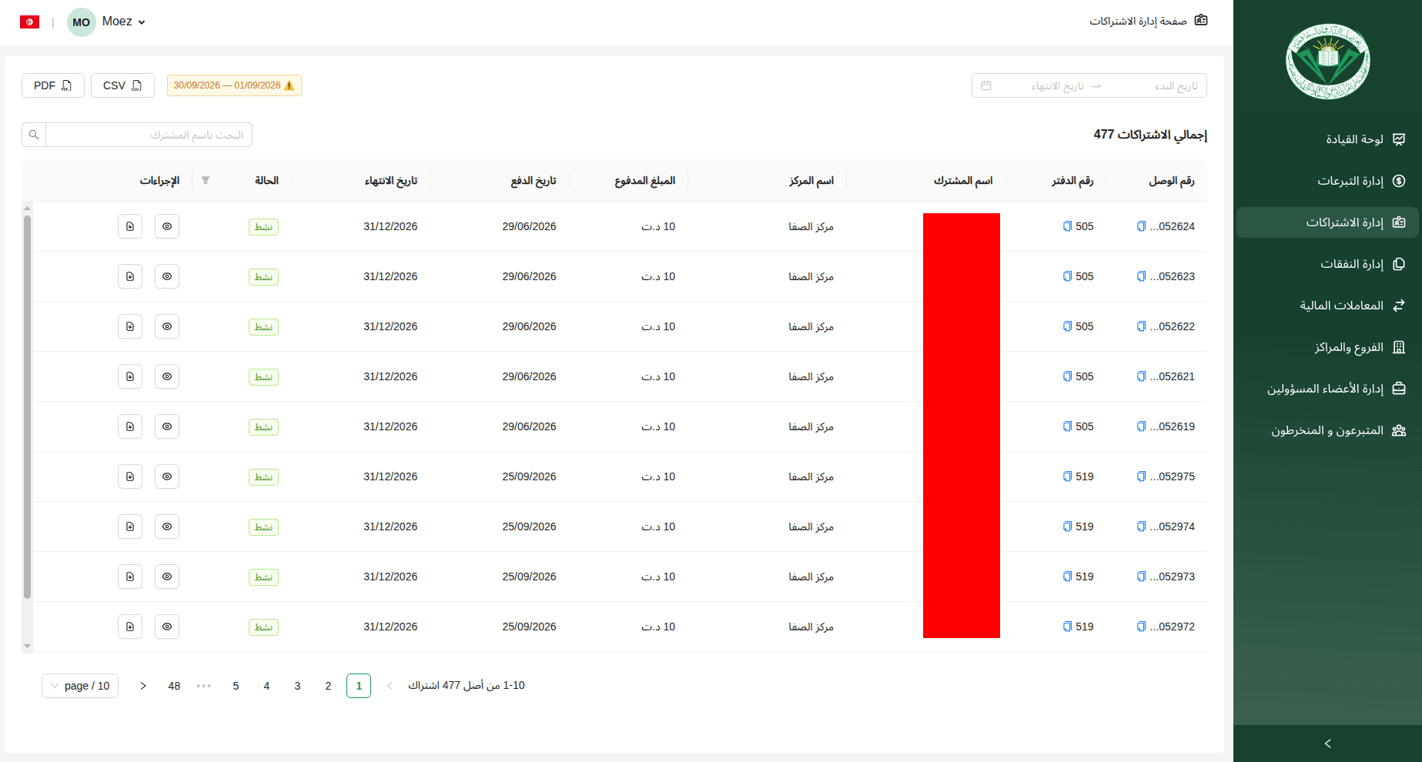
Task: Open لوحة القيادة dashboard menu
Action: [x=1327, y=139]
